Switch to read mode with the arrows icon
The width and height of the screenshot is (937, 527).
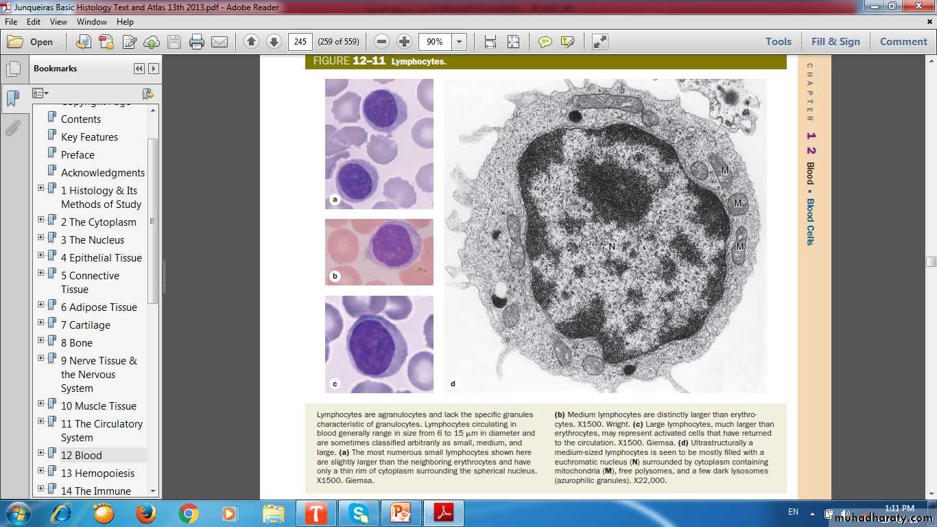click(600, 42)
